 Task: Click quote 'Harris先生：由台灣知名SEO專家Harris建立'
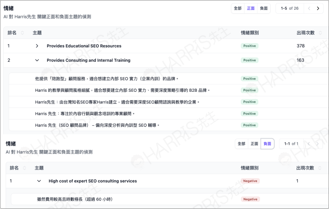click(x=117, y=102)
